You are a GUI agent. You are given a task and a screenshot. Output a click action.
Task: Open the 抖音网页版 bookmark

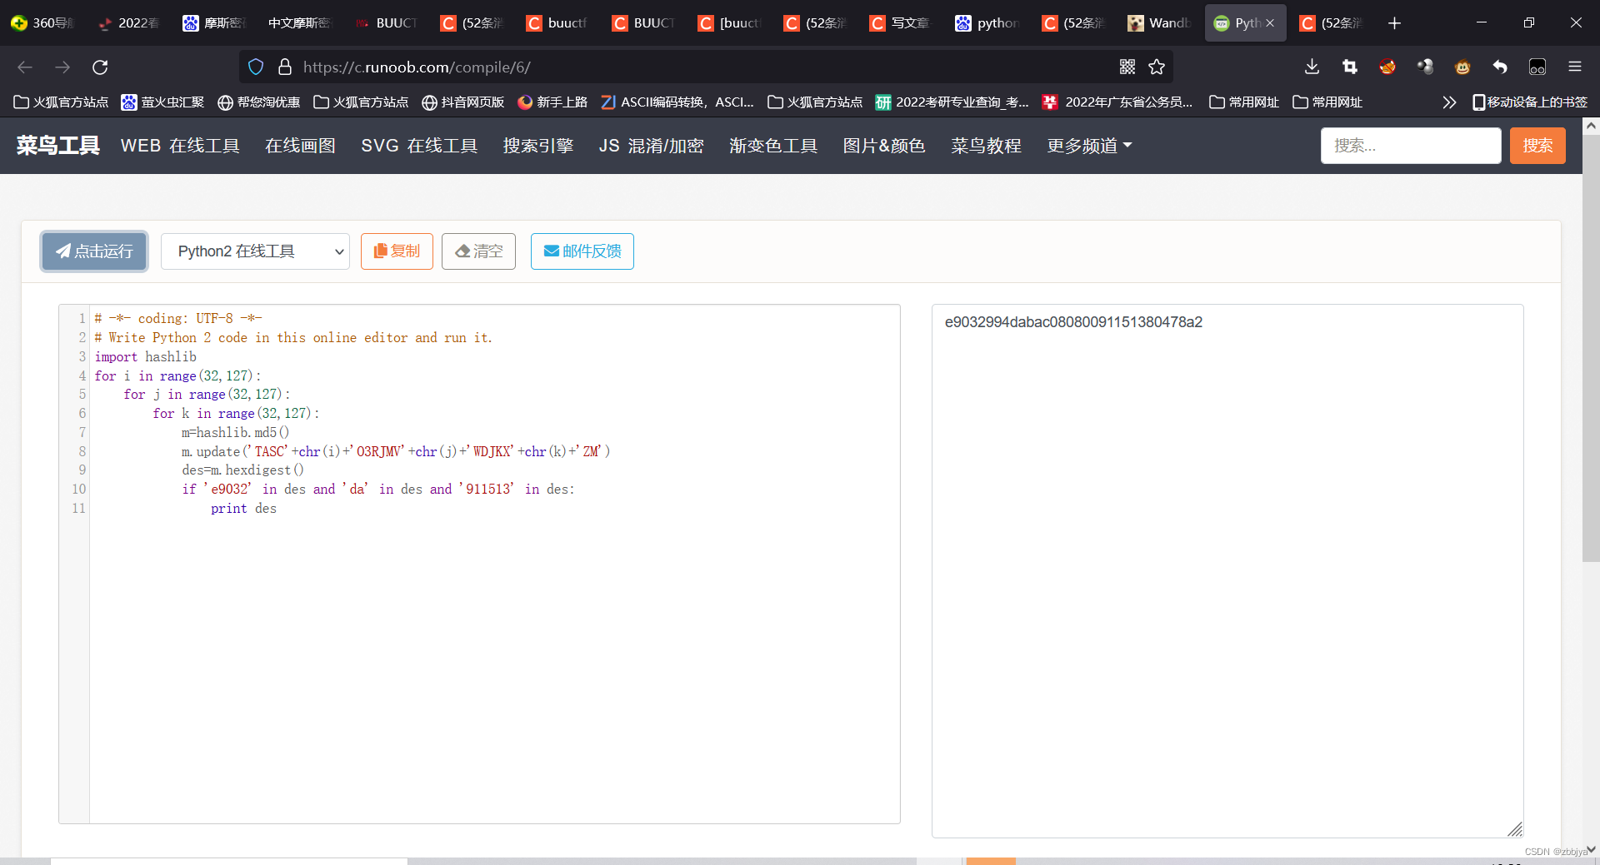pyautogui.click(x=462, y=102)
